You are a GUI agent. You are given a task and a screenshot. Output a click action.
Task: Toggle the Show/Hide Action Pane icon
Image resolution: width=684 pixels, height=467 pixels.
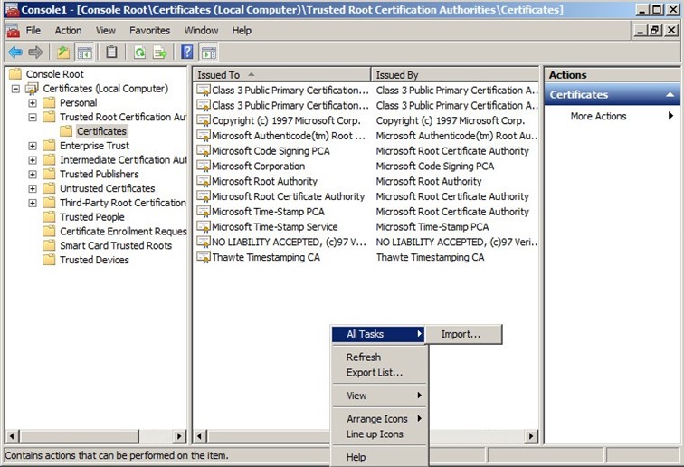click(x=209, y=52)
